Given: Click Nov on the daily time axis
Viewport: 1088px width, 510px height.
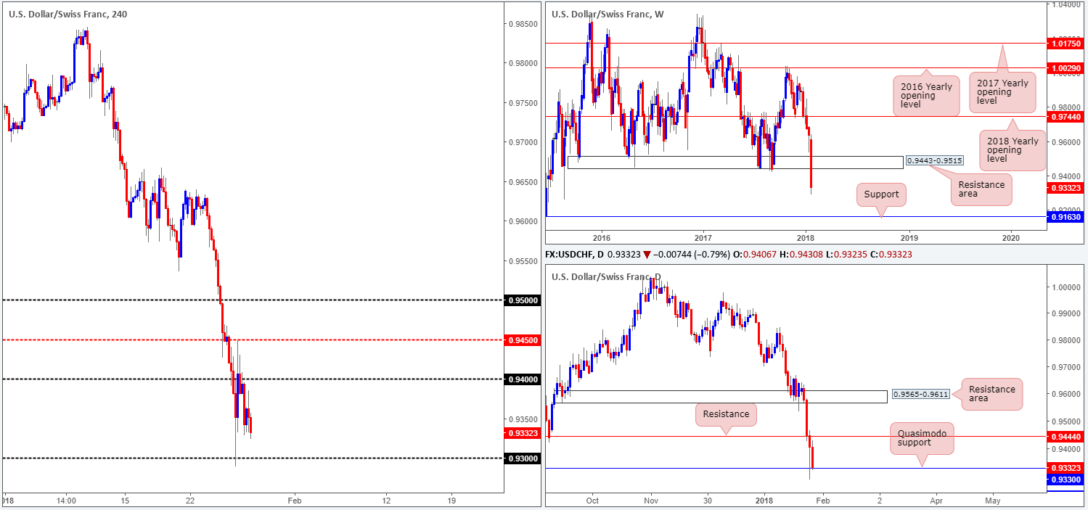Looking at the screenshot, I should click(x=650, y=501).
